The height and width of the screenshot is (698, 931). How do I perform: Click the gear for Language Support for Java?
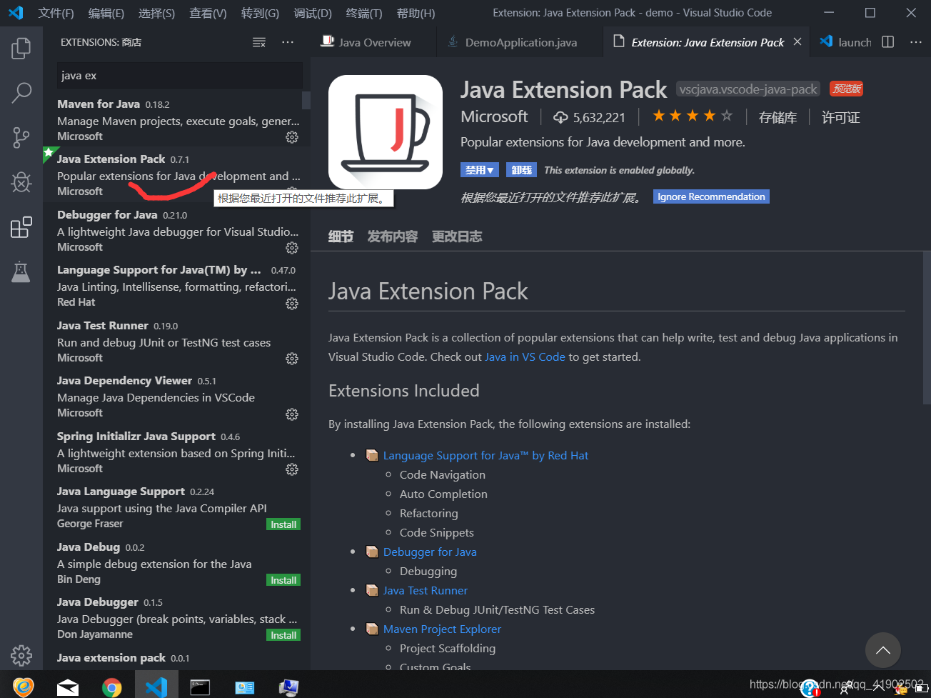tap(292, 304)
